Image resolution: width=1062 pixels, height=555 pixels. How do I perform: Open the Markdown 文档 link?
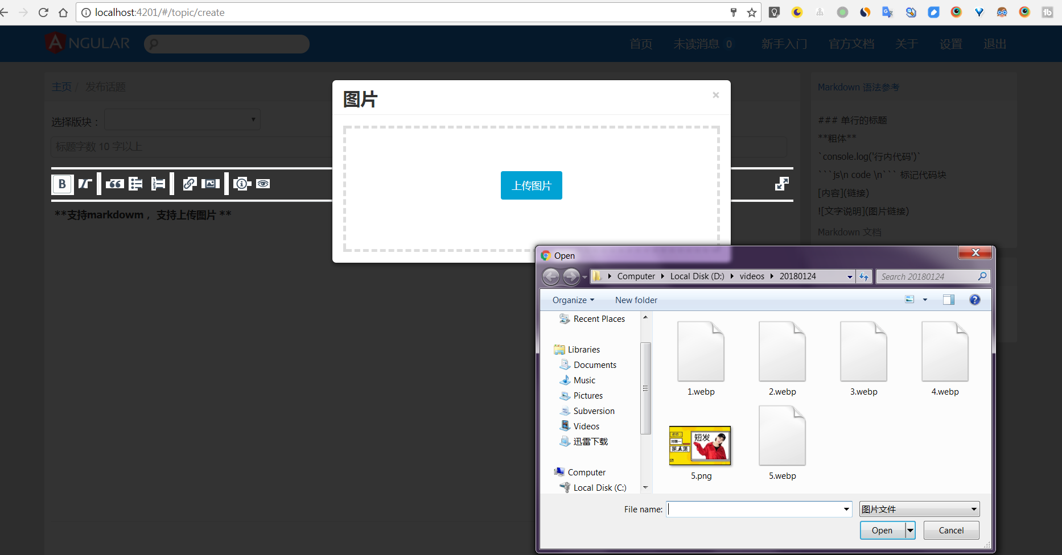(849, 232)
